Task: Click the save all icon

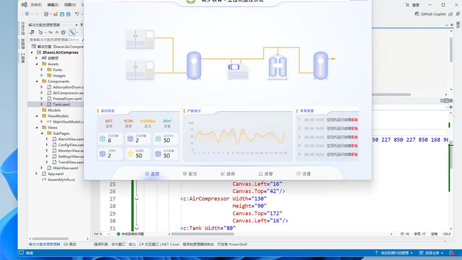Action: pyautogui.click(x=68, y=14)
